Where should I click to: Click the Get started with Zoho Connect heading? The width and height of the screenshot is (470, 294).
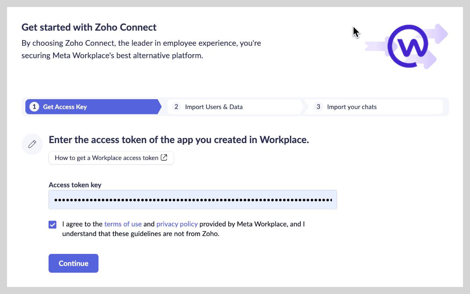pos(89,27)
